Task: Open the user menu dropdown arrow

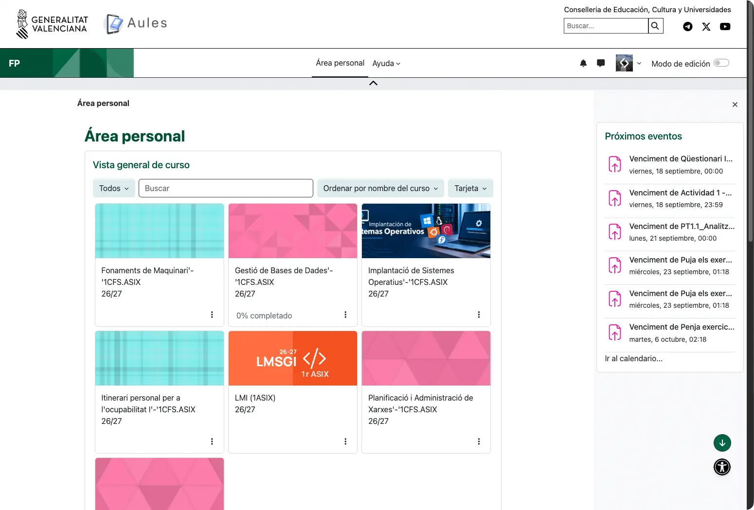Action: point(639,63)
